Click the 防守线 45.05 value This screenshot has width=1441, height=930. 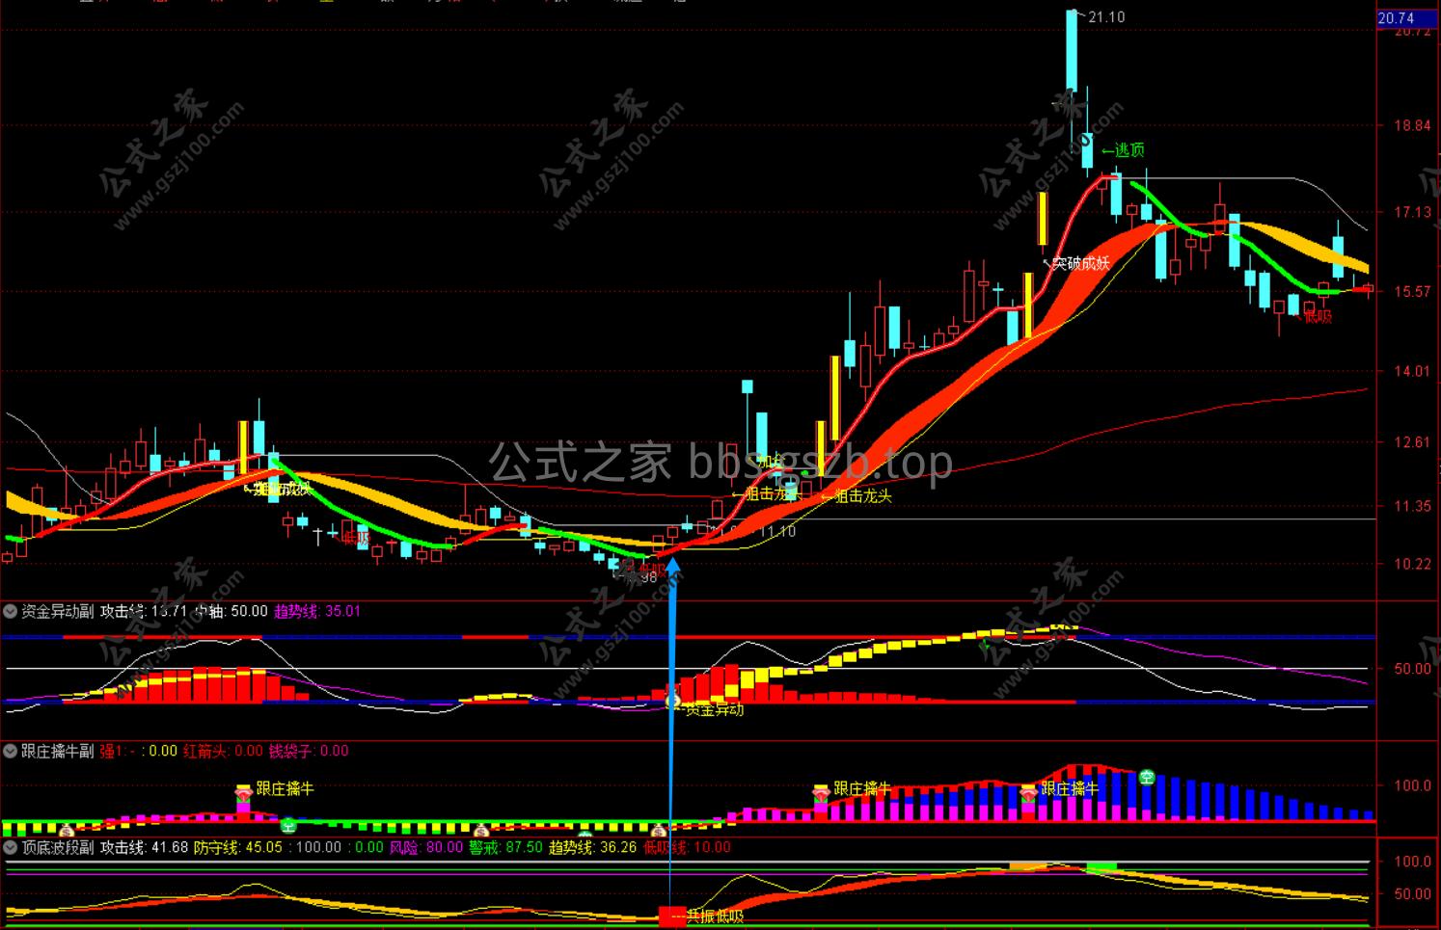click(238, 847)
